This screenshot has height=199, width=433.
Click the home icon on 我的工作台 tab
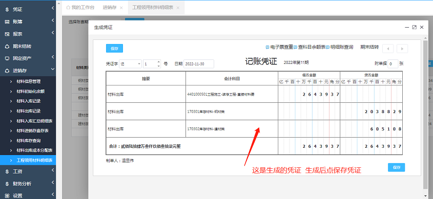coord(68,8)
